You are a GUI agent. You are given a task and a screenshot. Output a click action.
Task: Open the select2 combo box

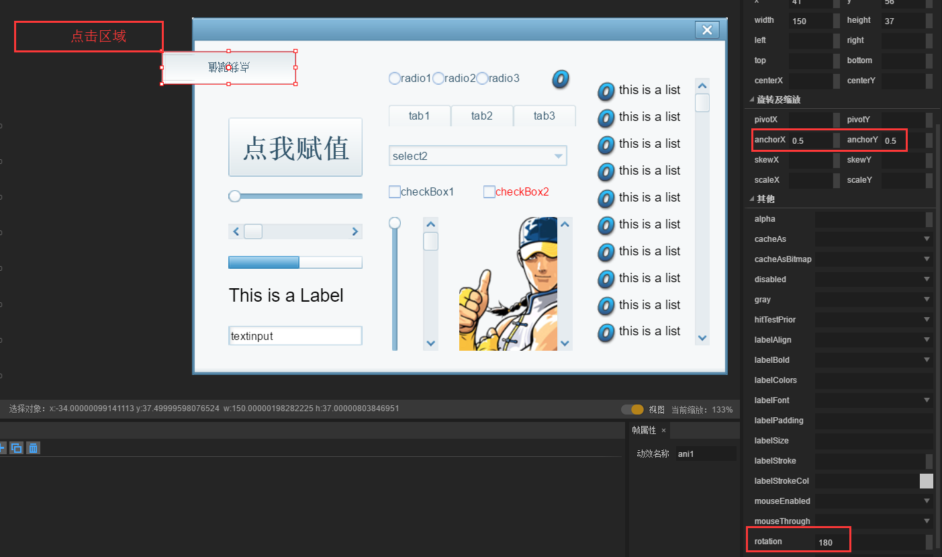click(477, 156)
